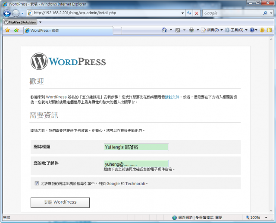276x223 pixels.
Task: Click the address bar URL field
Action: coord(106,13)
